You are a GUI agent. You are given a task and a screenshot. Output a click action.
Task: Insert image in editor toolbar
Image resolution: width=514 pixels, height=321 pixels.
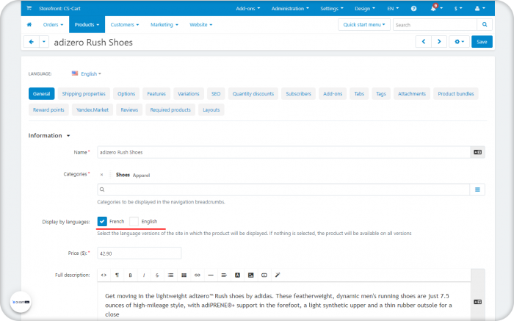point(251,275)
